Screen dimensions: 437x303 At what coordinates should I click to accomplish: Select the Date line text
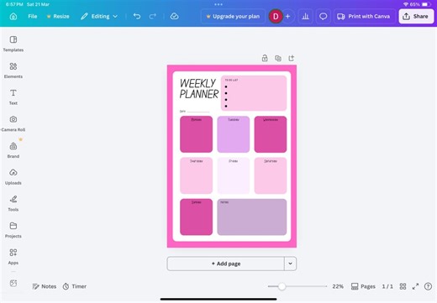pos(194,112)
